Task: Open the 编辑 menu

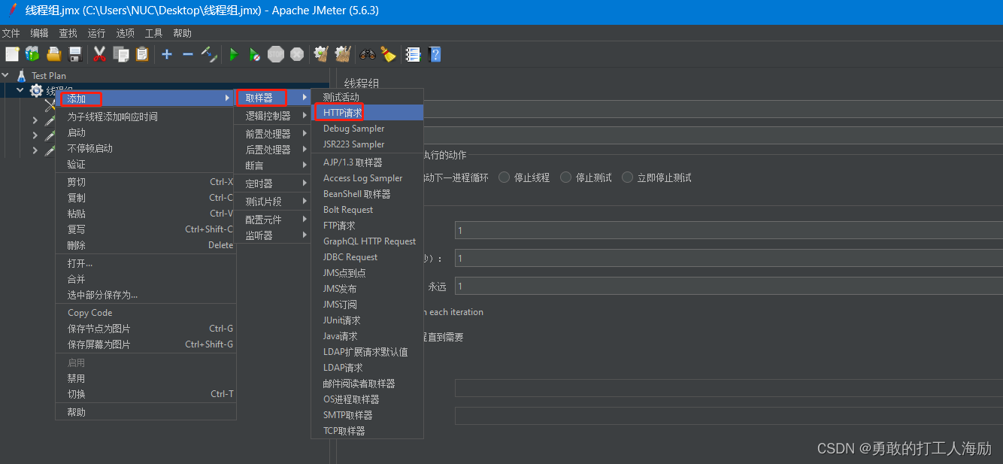Action: point(39,33)
